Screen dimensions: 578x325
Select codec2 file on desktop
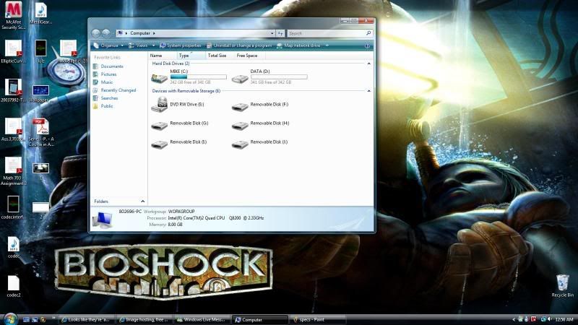click(13, 286)
